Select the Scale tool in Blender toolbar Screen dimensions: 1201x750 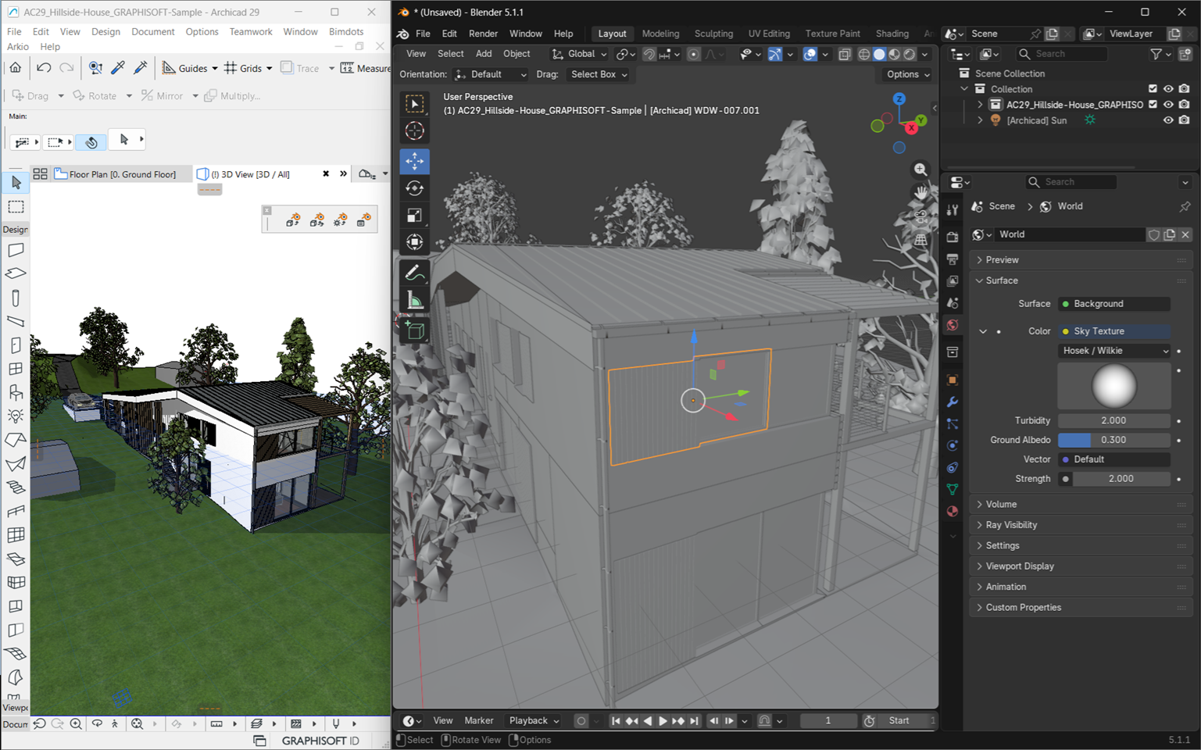coord(415,215)
